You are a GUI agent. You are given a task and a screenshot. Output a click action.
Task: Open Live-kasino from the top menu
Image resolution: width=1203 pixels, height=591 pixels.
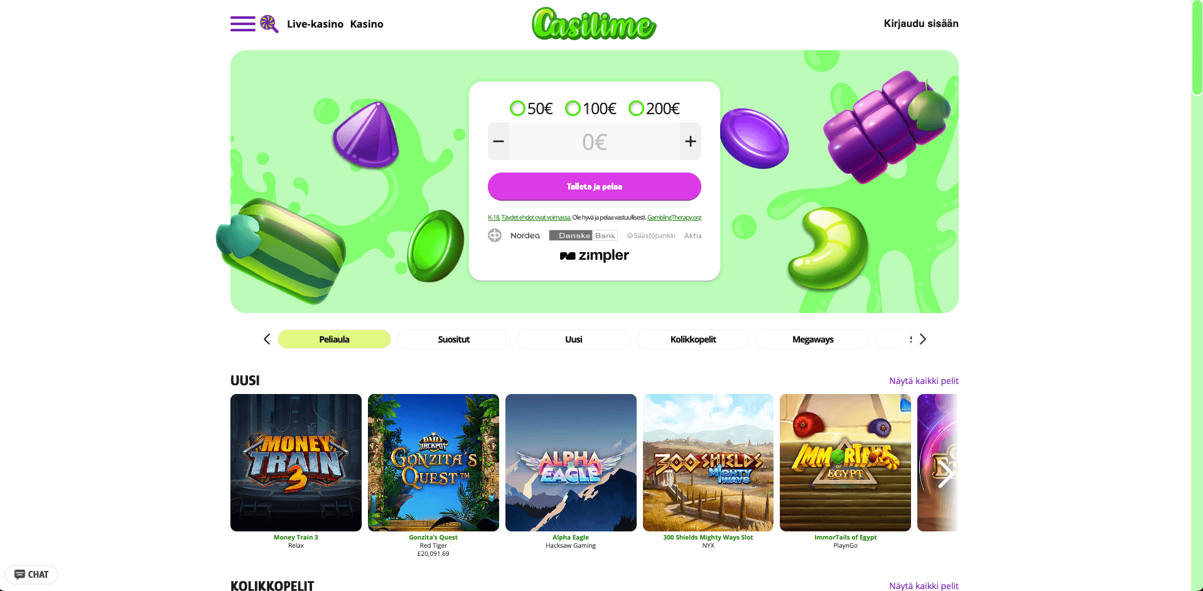point(315,24)
